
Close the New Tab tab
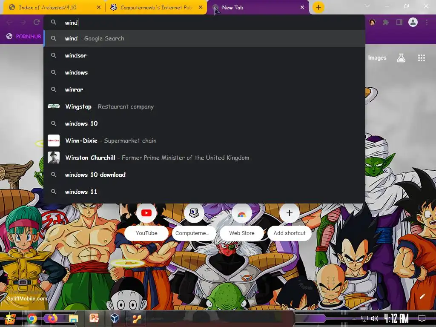pos(302,8)
